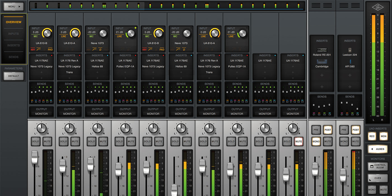Invert polarity on channel 3 with the Ø icon
This screenshot has height=196, width=392.
coord(100,50)
